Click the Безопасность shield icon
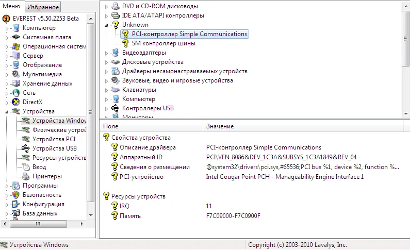The height and width of the screenshot is (250, 410). [x=16, y=195]
